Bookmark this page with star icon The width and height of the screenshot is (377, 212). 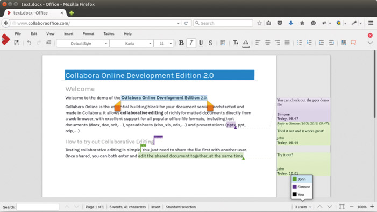click(259, 23)
